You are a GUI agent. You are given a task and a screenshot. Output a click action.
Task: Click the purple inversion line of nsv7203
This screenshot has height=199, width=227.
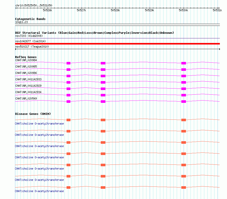pos(117,38)
